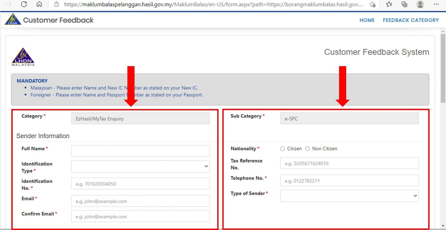The height and width of the screenshot is (230, 446).
Task: Click the browser home icon
Action: pyautogui.click(x=39, y=4)
